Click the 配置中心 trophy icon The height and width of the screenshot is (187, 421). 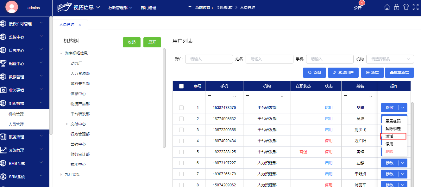point(3,63)
